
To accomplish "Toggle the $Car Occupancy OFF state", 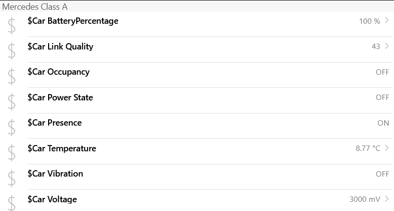I will pyautogui.click(x=382, y=72).
